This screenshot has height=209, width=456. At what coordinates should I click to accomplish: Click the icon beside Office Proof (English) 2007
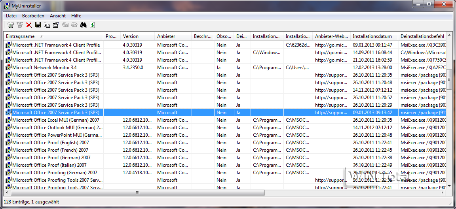[8, 143]
